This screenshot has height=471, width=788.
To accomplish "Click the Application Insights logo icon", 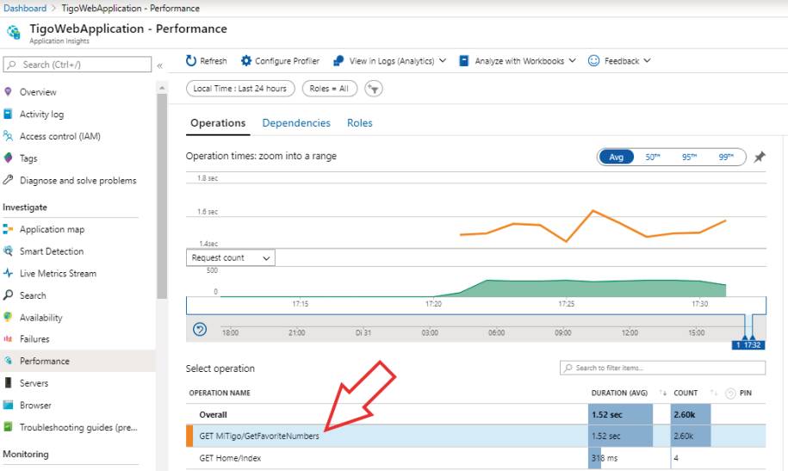I will pyautogui.click(x=14, y=33).
